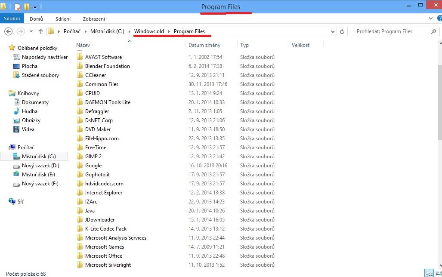Expand the ribbon with the chevron

click(x=431, y=18)
